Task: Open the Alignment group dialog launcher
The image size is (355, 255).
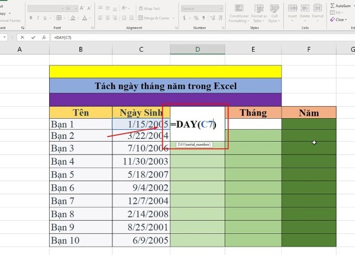Action: (176, 28)
